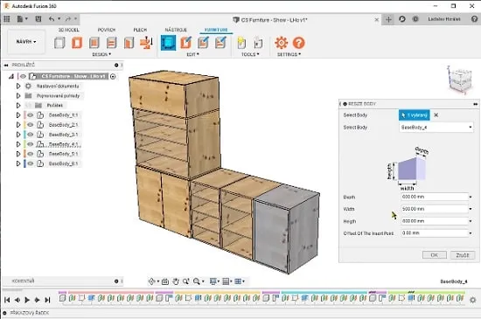Open the timeline settings gear
Viewport: 481px width, 319px height.
pos(473,300)
